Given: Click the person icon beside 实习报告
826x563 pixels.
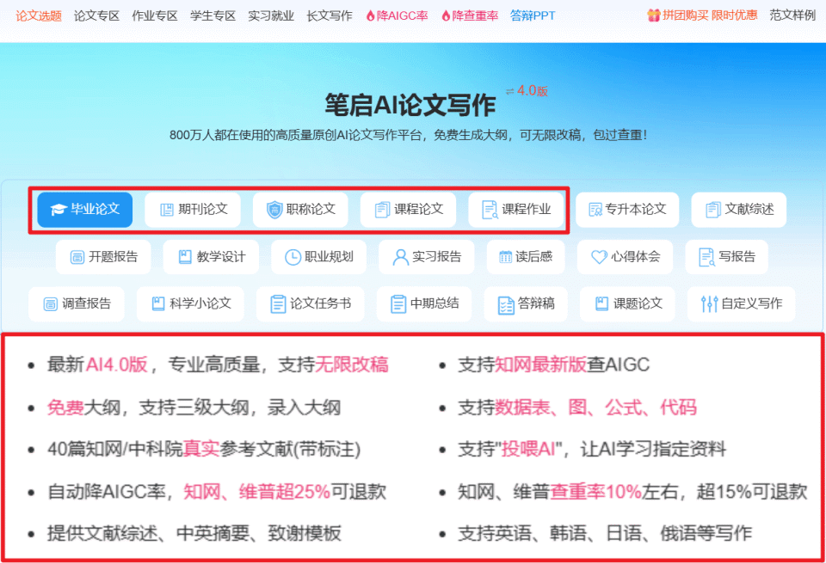Looking at the screenshot, I should [x=400, y=257].
